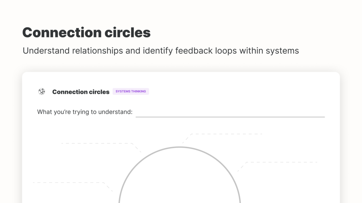The image size is (362, 203).
Task: Click the right-side dashed label line
Action: 282,162
